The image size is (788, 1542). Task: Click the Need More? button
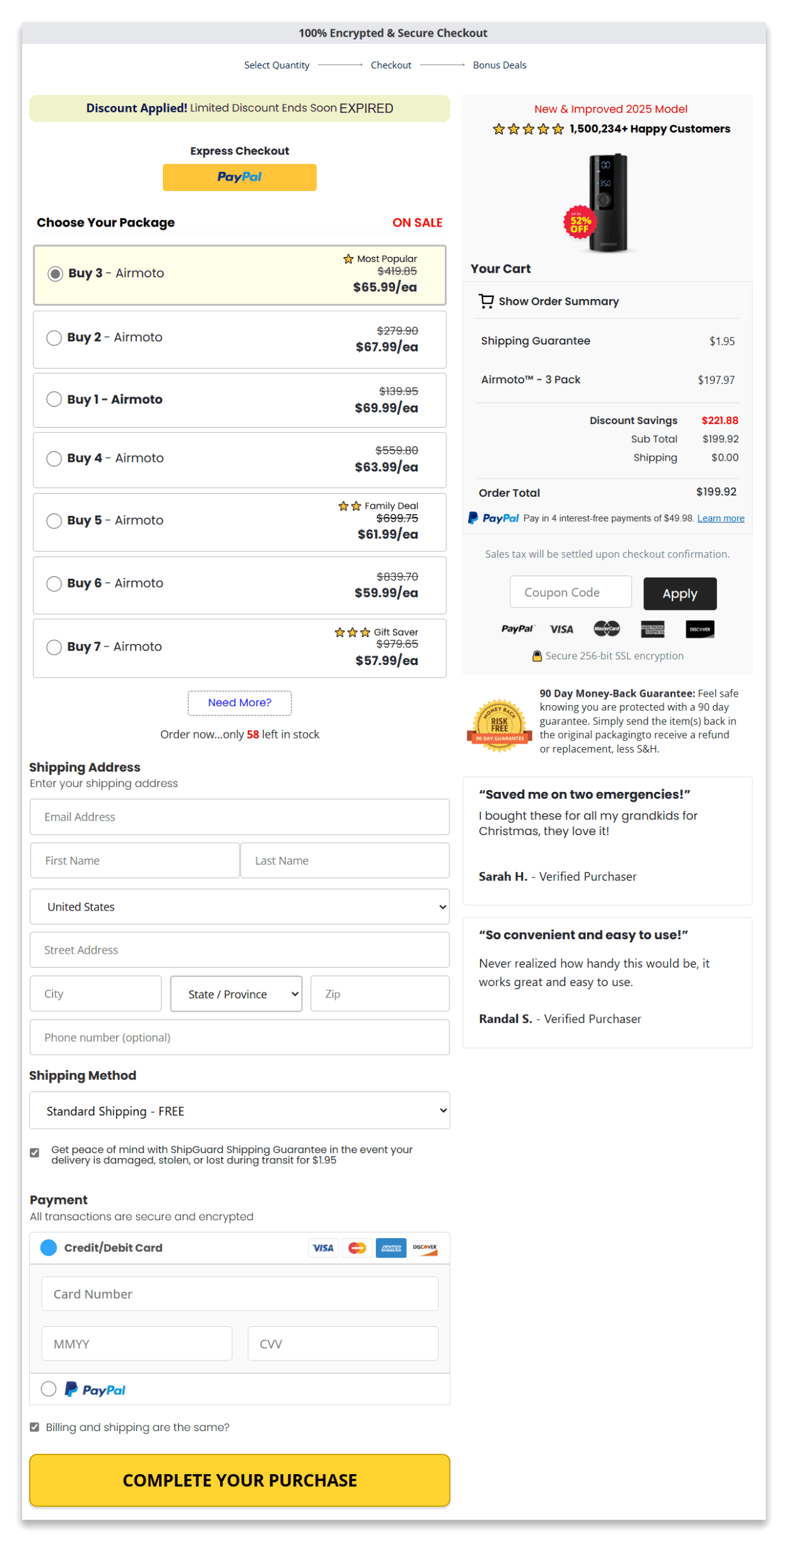[240, 703]
